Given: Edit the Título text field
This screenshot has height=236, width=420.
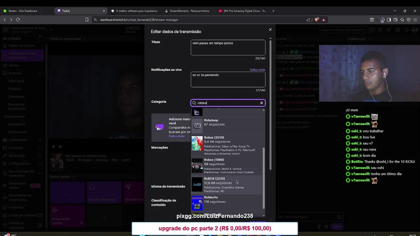Looking at the screenshot, I should 228,48.
